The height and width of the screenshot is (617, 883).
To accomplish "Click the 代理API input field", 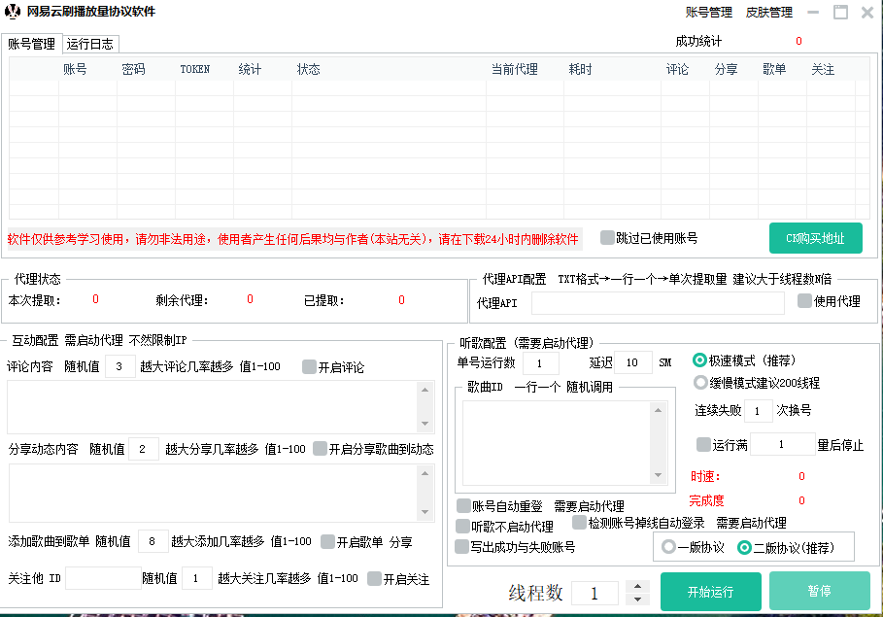I will pos(658,303).
